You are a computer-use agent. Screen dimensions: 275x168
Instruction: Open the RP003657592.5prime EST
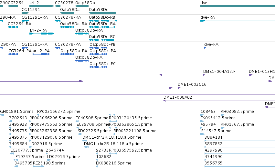coord(130,150)
